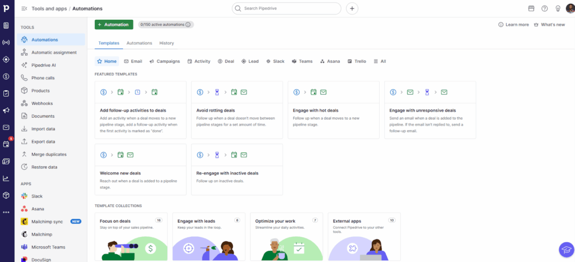Switch to the Automations tab
575x262 pixels.
click(139, 43)
